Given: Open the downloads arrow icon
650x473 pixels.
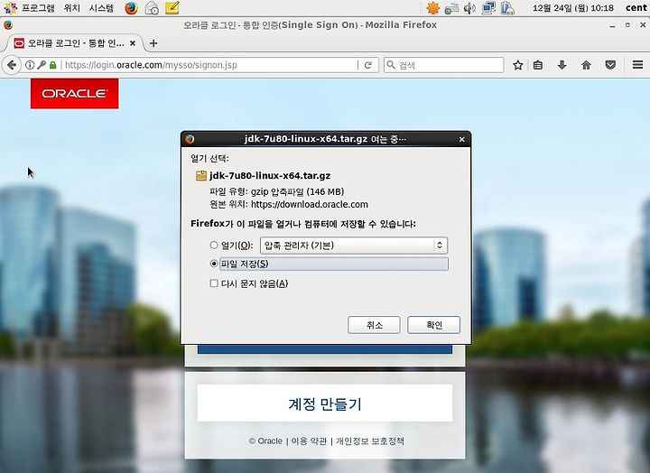Looking at the screenshot, I should [x=562, y=65].
